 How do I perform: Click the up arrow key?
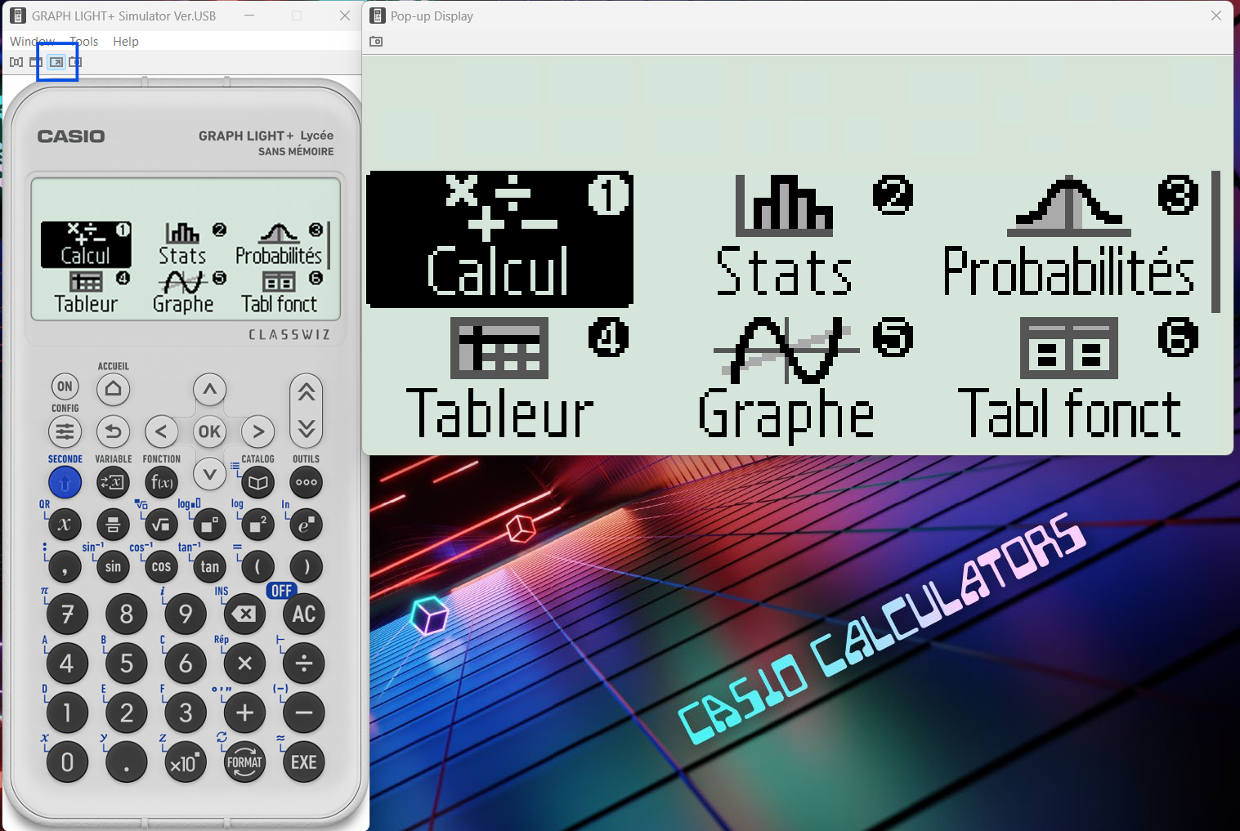coord(209,390)
